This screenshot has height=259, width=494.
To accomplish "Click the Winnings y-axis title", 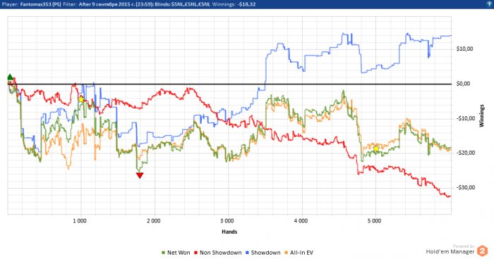I will [481, 115].
